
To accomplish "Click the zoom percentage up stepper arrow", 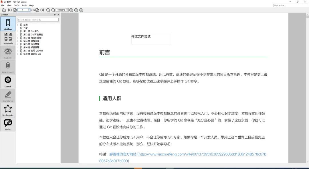I will point(67,9).
